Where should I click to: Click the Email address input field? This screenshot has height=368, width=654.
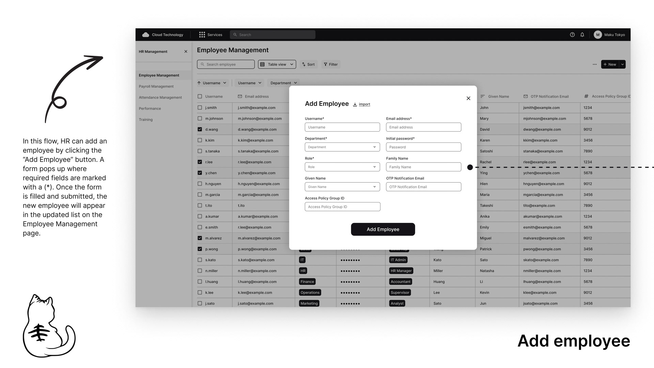point(423,127)
